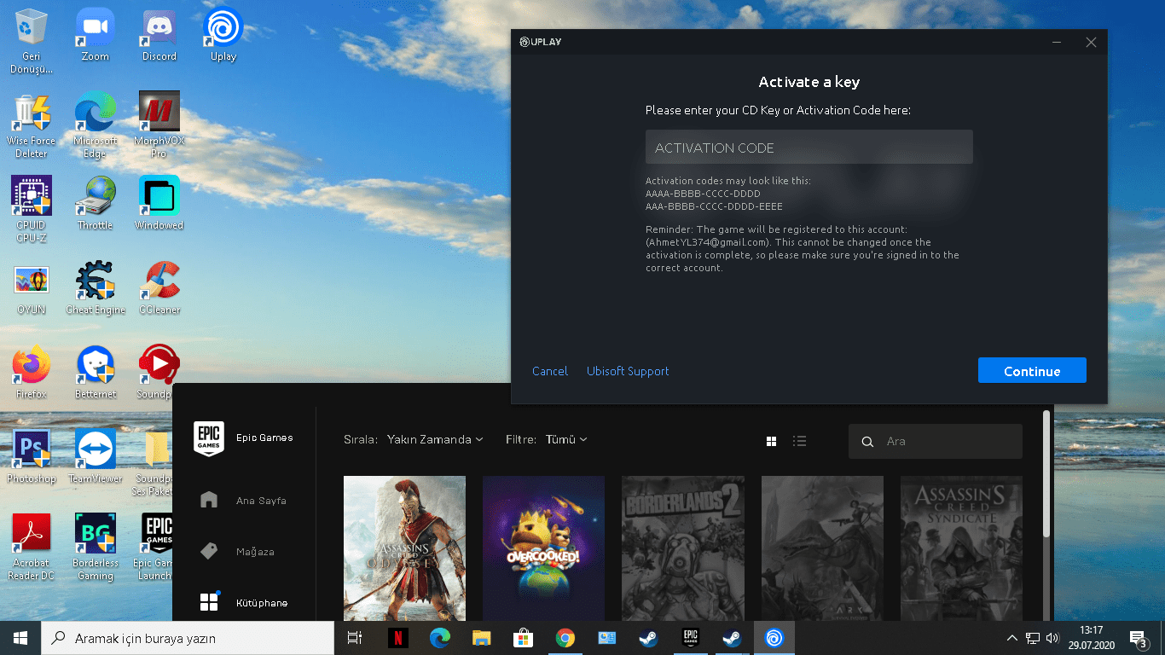Select the Borderless Gaming desktop icon
The width and height of the screenshot is (1165, 655).
pos(96,548)
